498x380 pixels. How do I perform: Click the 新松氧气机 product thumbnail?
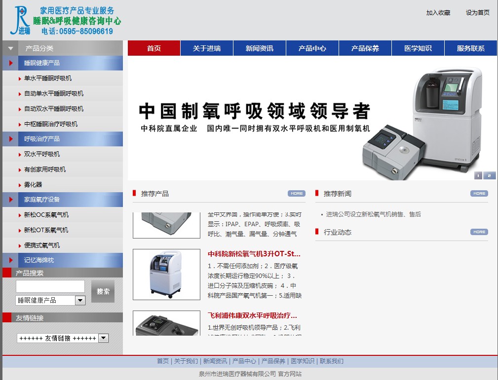click(x=166, y=275)
